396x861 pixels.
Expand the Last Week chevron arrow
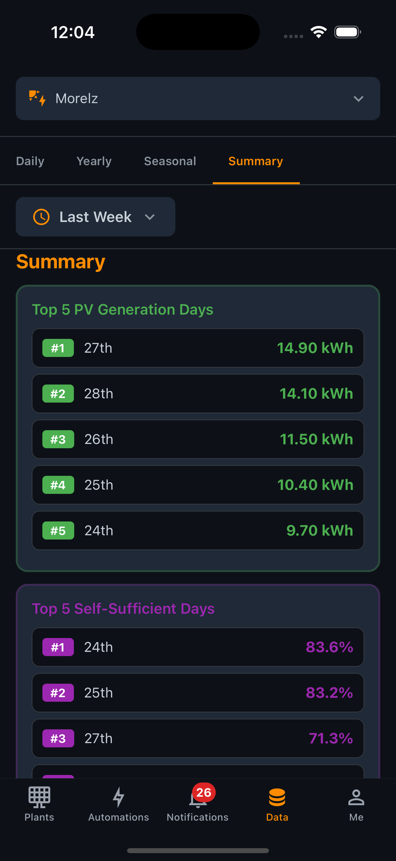coord(150,217)
